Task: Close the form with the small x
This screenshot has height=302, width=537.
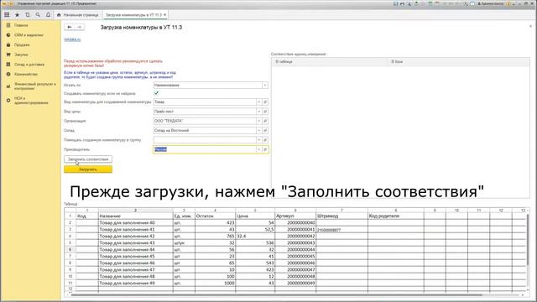Action: pos(530,26)
